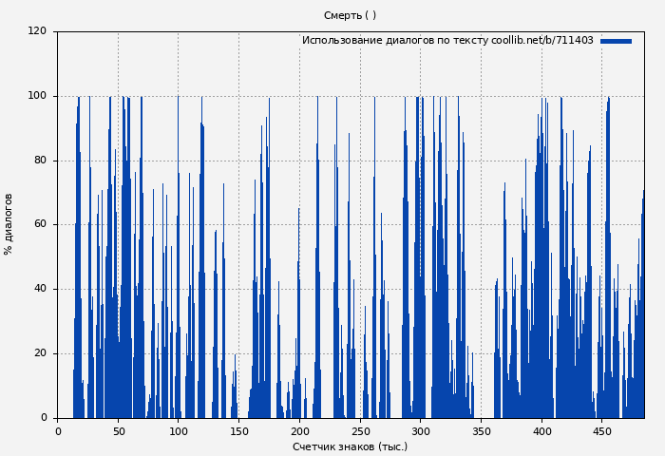665x456 pixels.
Task: Click the blue legend color swatch
Action: click(616, 41)
